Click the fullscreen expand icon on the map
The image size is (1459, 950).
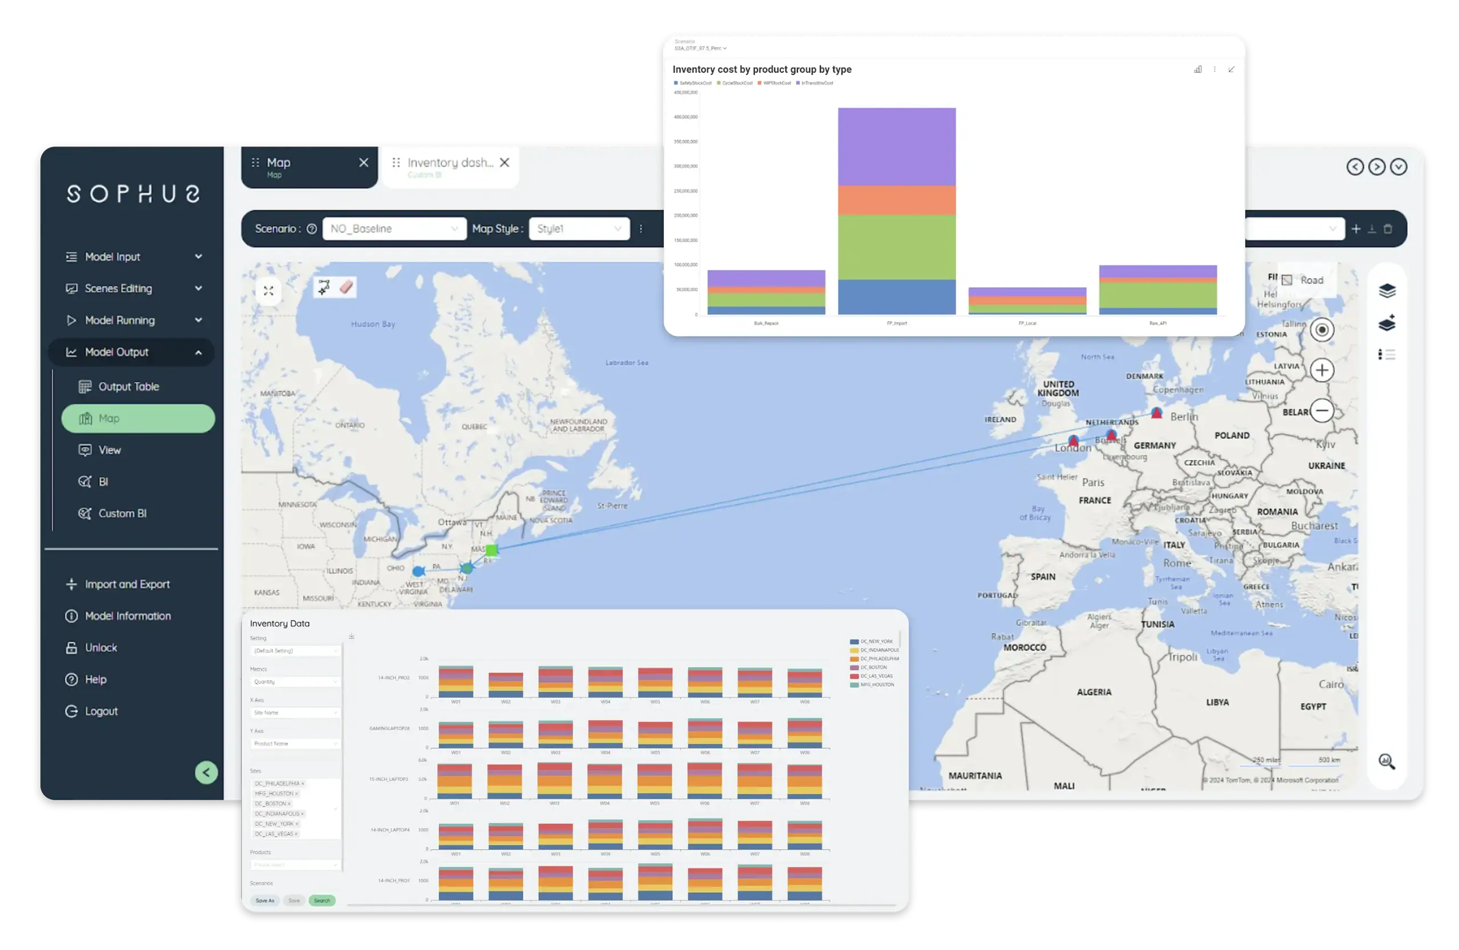(x=268, y=291)
